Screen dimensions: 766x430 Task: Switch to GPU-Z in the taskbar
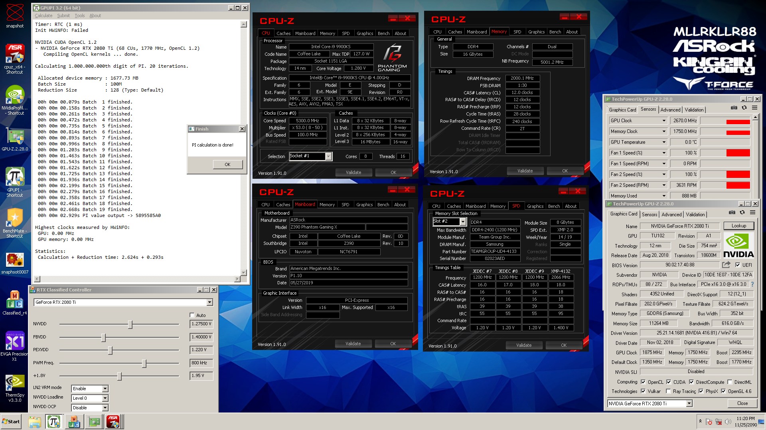(x=94, y=422)
